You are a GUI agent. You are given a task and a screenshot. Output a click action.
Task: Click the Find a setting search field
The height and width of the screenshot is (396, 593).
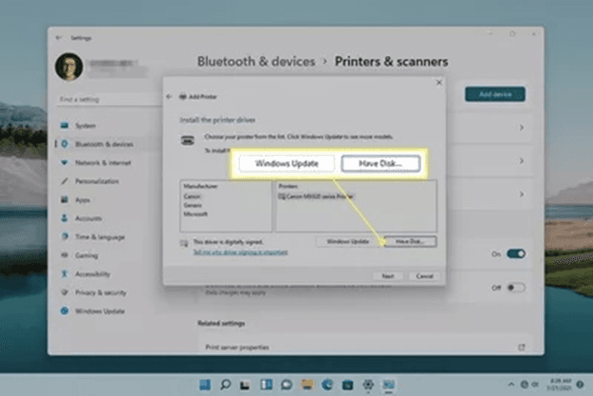pos(110,100)
